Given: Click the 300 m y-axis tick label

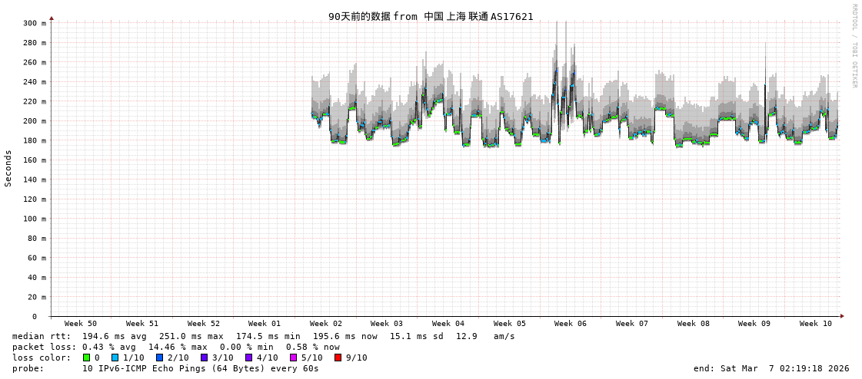Looking at the screenshot, I should [34, 23].
